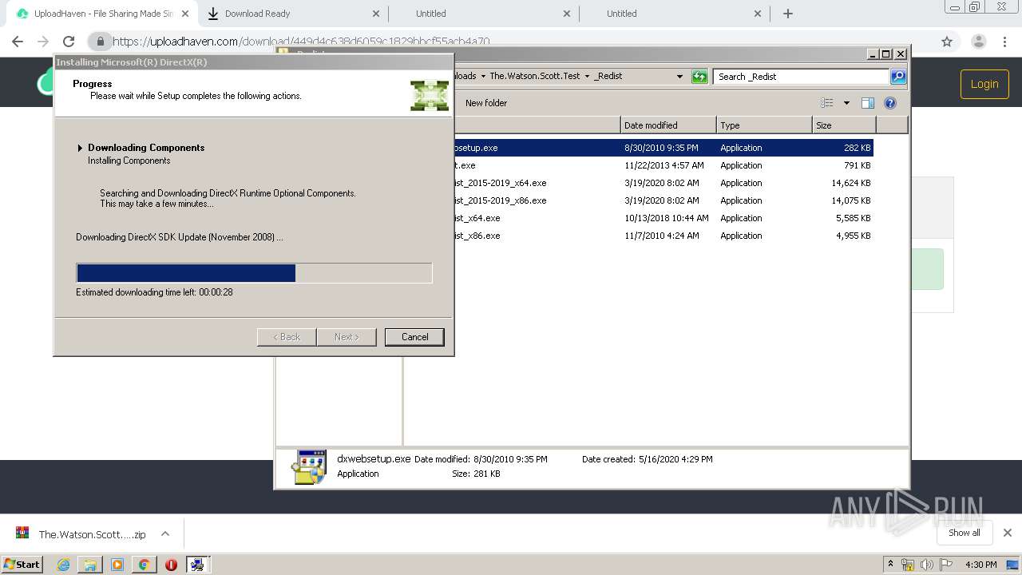Select the 5,585 KB _x64.exe file
1022x575 pixels.
[639, 218]
